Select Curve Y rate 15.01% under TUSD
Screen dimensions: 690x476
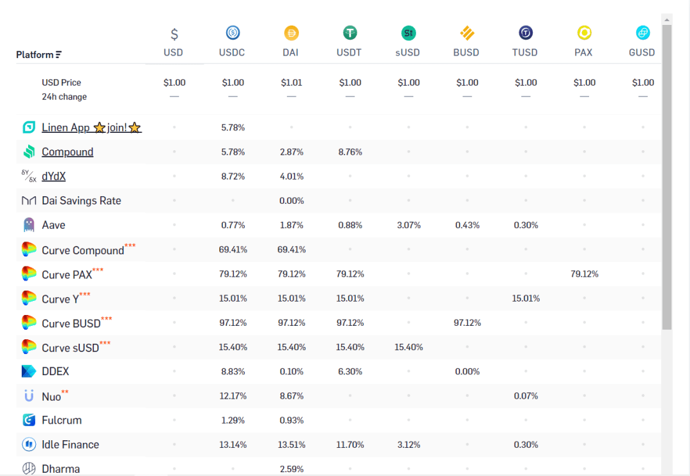pyautogui.click(x=525, y=298)
